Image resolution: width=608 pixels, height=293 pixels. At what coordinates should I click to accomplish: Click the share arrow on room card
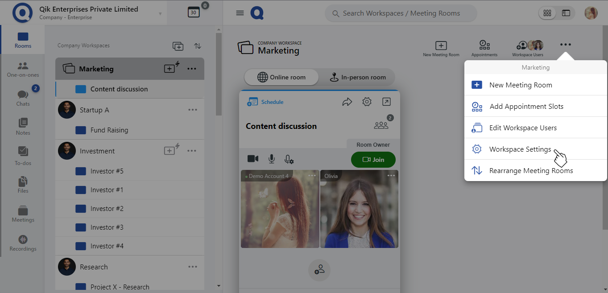(347, 102)
